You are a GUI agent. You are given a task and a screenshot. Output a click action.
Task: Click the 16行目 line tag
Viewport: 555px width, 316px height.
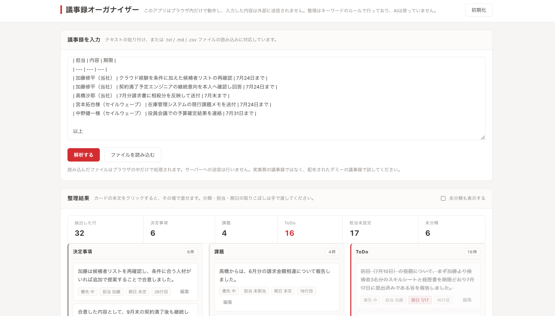(443, 300)
